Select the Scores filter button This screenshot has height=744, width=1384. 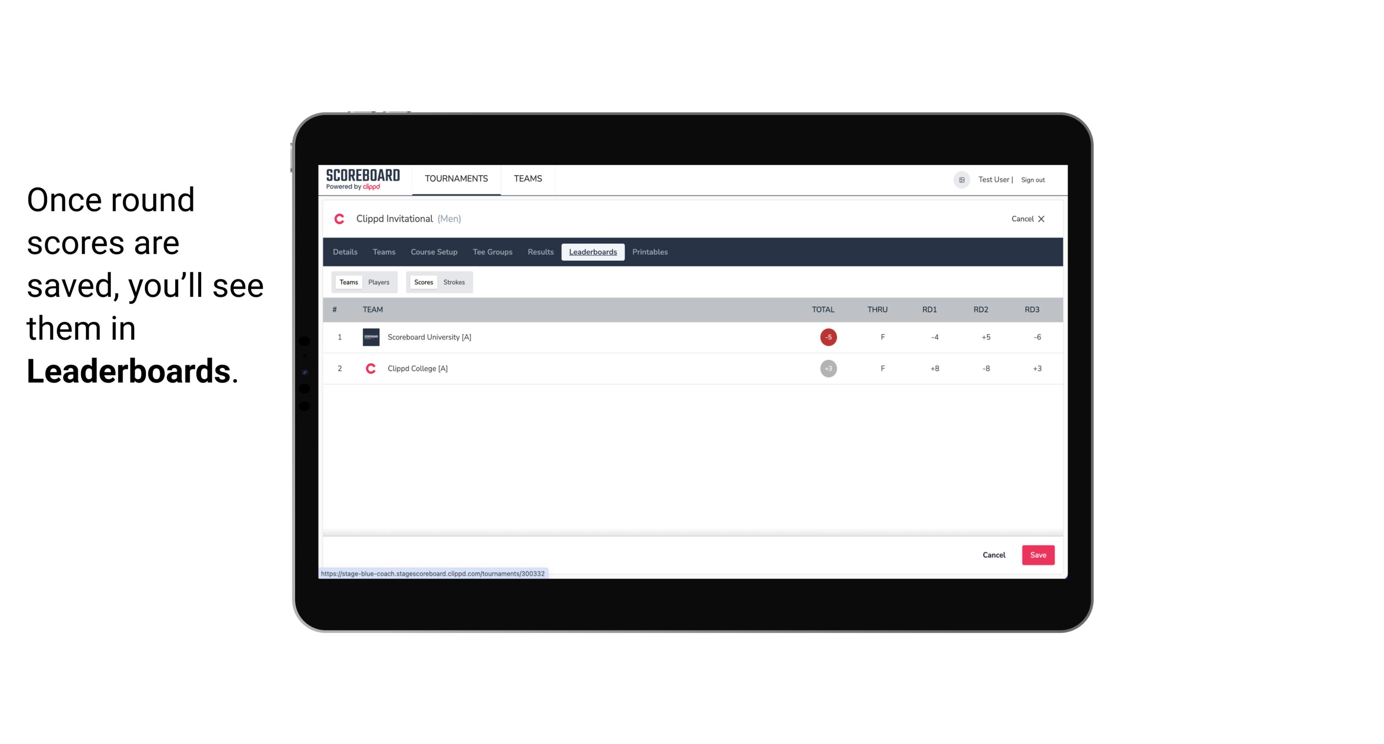click(423, 282)
